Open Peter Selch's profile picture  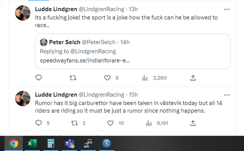point(44,42)
